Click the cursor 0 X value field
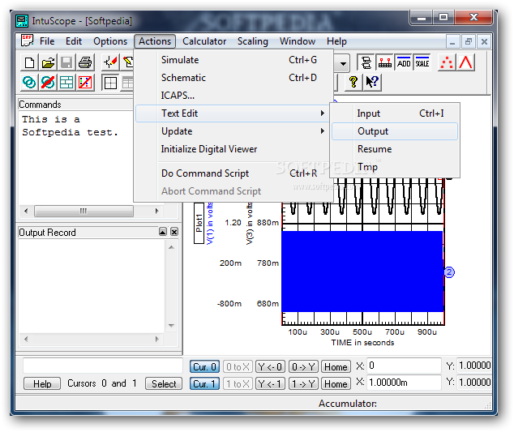Screen dimensions: 514x432 pos(404,366)
